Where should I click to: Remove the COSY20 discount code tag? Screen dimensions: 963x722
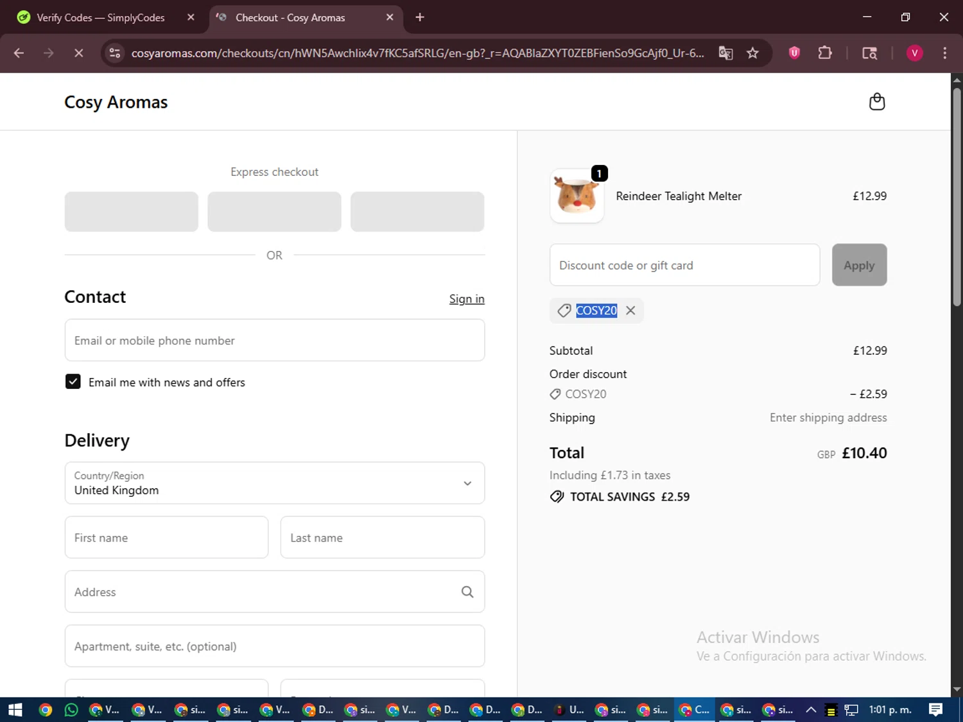(630, 311)
